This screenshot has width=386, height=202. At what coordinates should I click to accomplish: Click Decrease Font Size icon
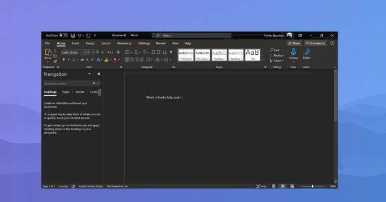pos(103,52)
